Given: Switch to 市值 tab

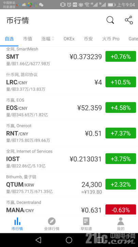Looking at the screenshot, I should (28, 39).
